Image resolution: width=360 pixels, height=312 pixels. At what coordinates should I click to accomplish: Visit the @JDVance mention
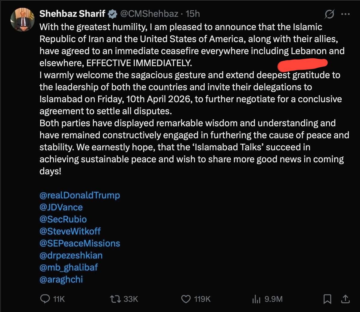[x=61, y=207]
